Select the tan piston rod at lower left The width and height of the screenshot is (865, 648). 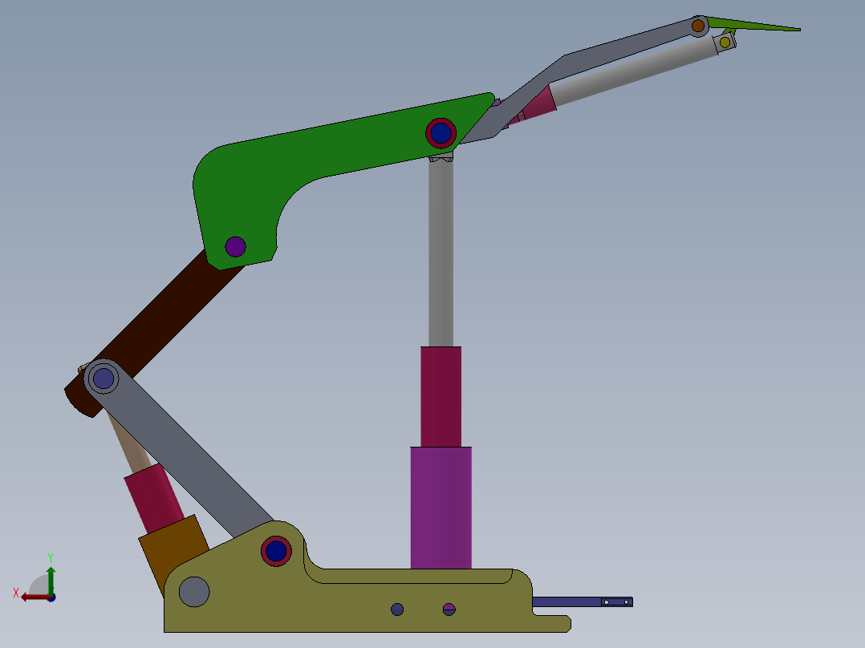pyautogui.click(x=130, y=444)
